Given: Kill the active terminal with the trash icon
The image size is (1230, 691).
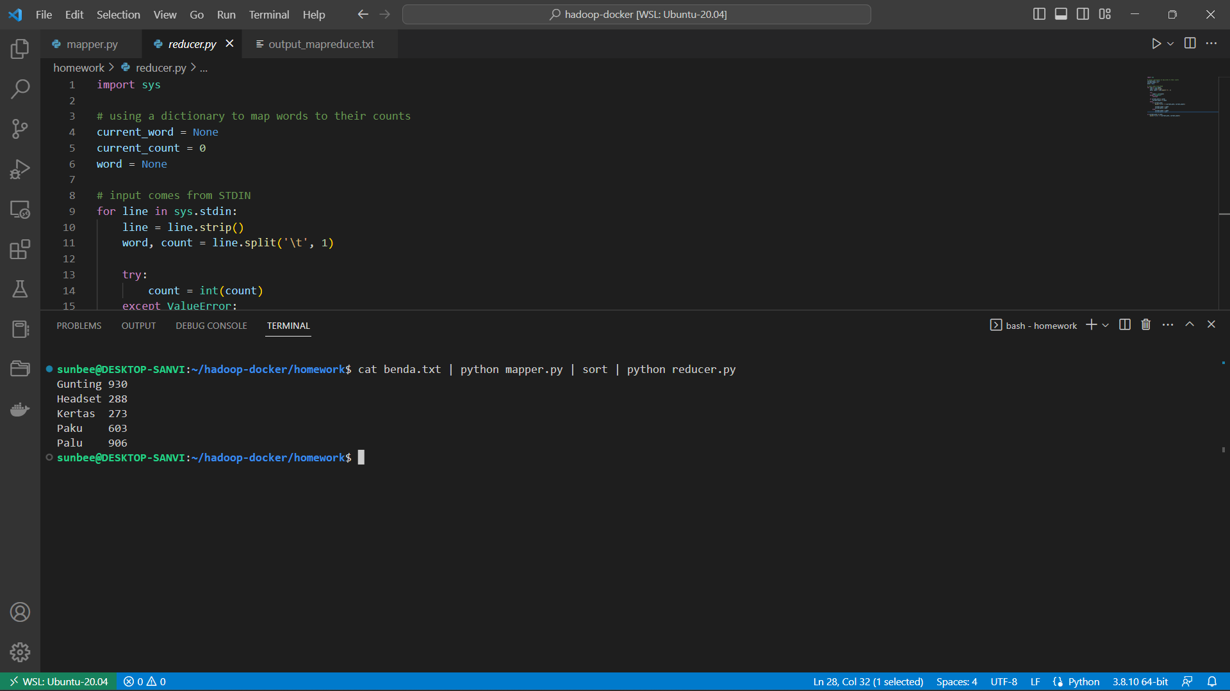Looking at the screenshot, I should coord(1145,324).
